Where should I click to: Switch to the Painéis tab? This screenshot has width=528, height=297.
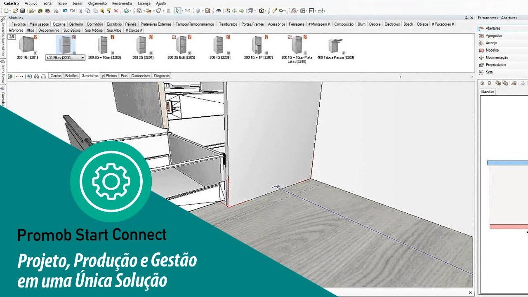(131, 24)
